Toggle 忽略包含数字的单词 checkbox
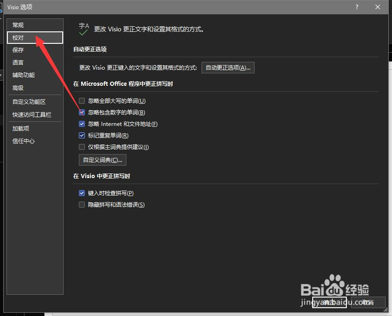392x316 pixels. point(82,112)
